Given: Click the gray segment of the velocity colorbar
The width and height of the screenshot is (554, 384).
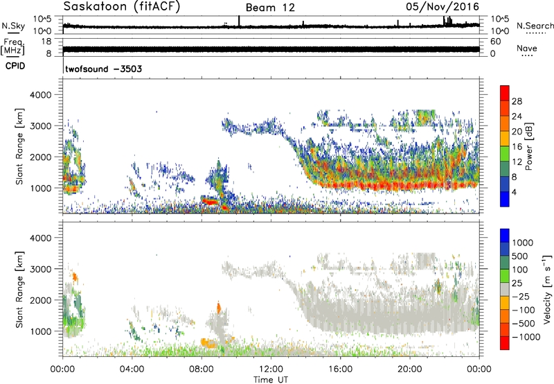Looking at the screenshot, I should [x=505, y=289].
